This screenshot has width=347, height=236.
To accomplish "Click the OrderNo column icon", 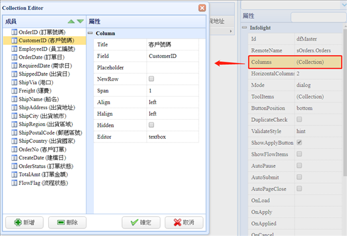I will [14, 150].
